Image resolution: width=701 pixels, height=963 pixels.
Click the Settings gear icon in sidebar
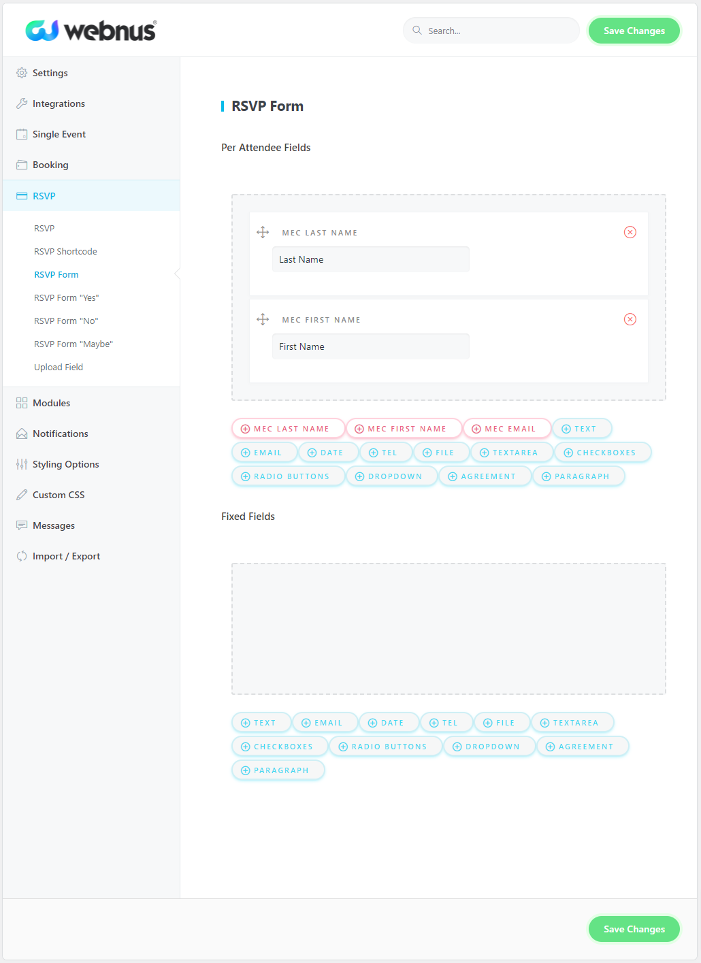point(22,73)
